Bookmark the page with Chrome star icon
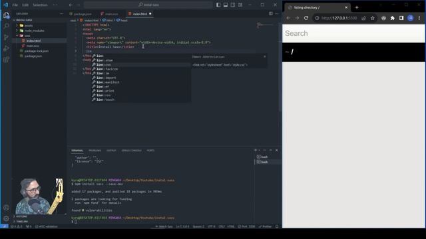This screenshot has width=426, height=239. [373, 18]
